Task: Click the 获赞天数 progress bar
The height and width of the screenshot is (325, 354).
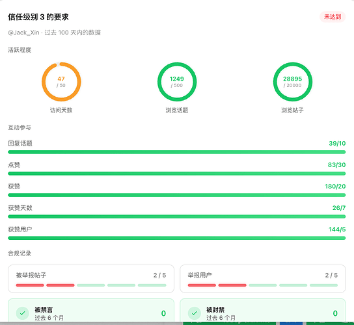Action: click(x=177, y=216)
